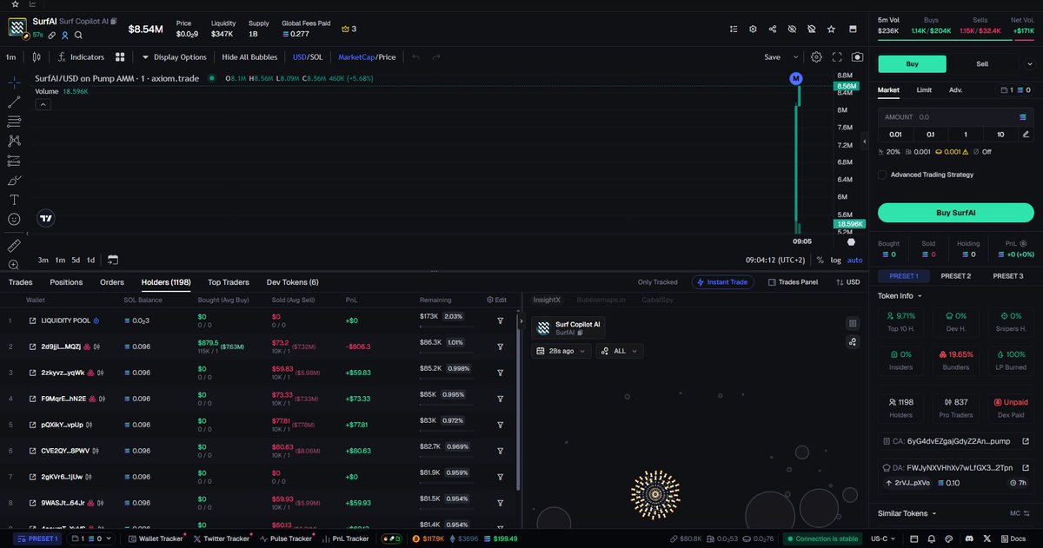
Task: Expand the Similar Tokens section
Action: click(x=908, y=513)
